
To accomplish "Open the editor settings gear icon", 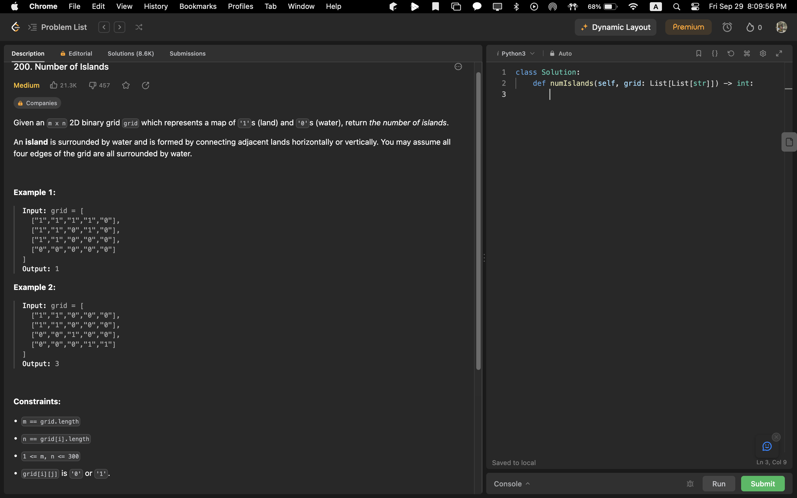I will point(763,53).
